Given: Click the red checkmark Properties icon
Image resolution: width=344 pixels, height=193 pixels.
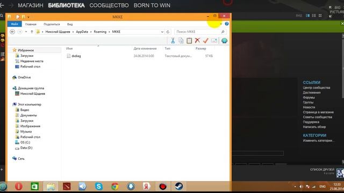Looking at the screenshot, I should click(x=205, y=41).
